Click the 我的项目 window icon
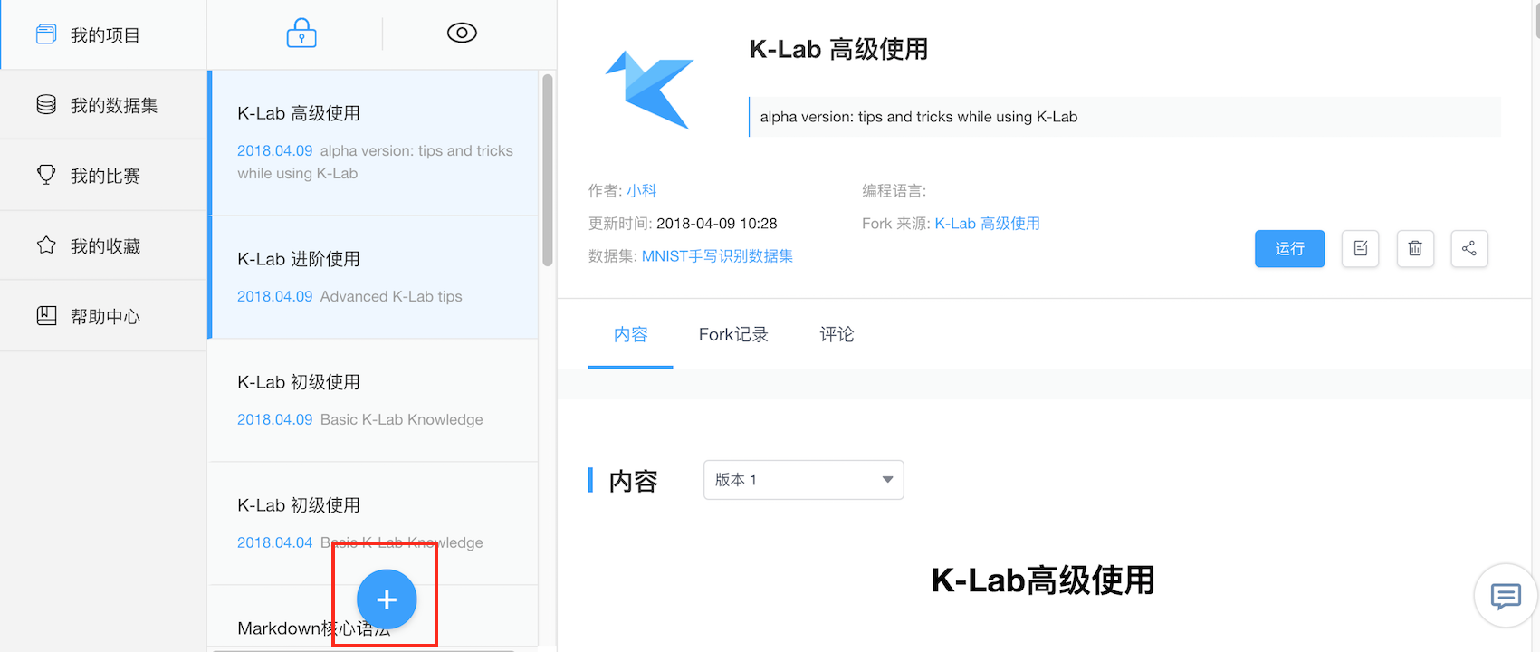Screen dimensions: 1540x652 pyautogui.click(x=46, y=34)
